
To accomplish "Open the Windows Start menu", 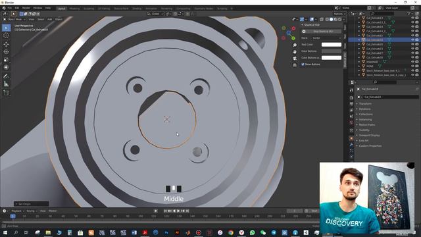I will click(5, 232).
